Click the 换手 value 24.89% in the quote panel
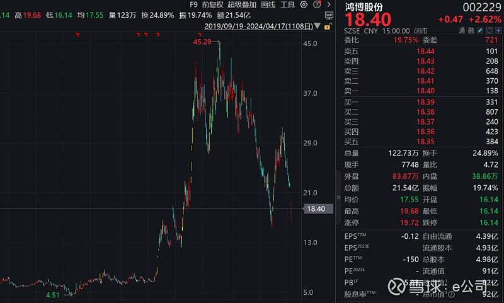 [485, 153]
